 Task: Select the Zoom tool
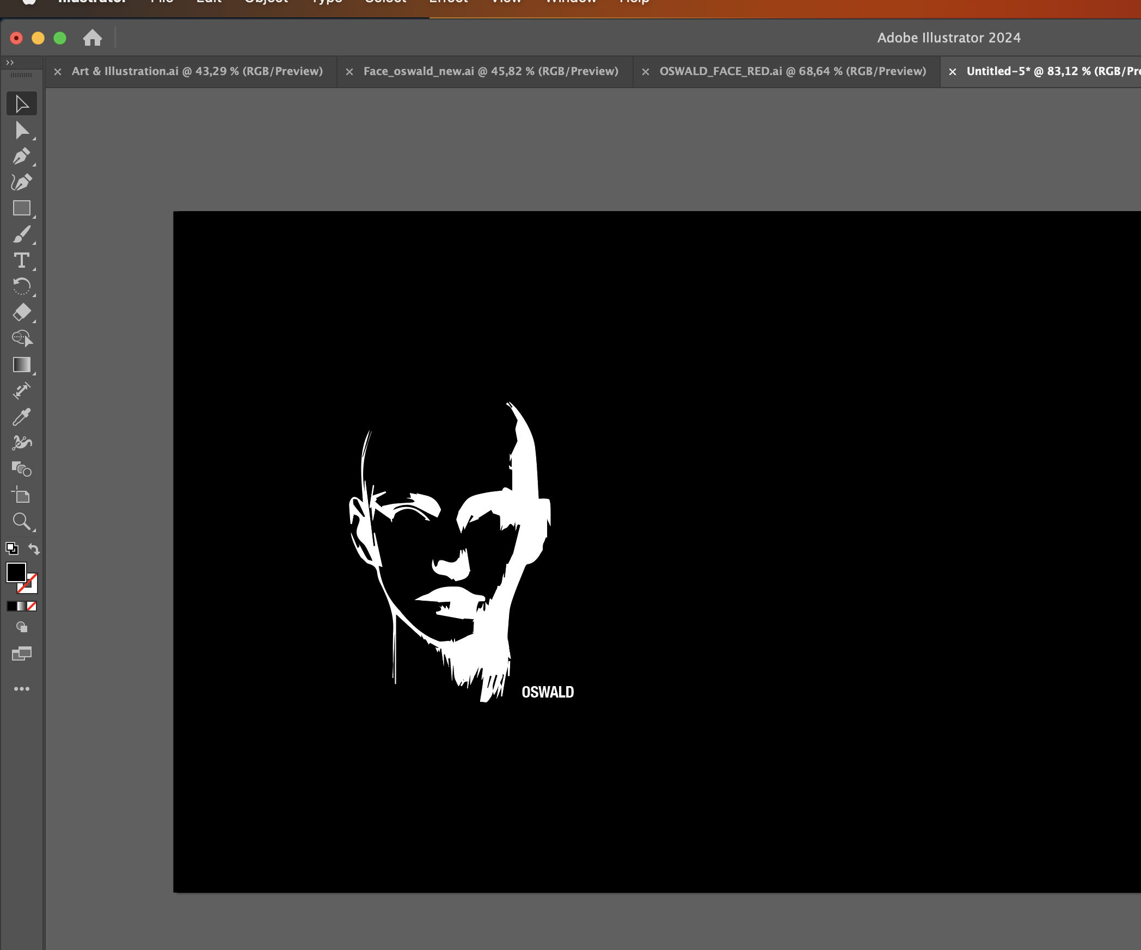point(22,521)
